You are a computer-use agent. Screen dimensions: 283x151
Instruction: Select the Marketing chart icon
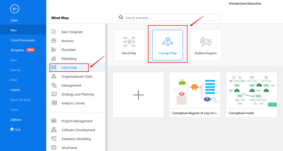[x=54, y=59]
